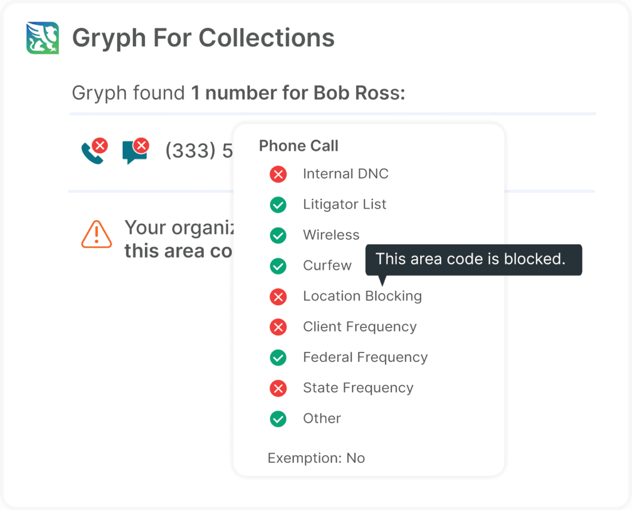Click the orange warning triangle icon
The image size is (632, 510).
(x=96, y=234)
